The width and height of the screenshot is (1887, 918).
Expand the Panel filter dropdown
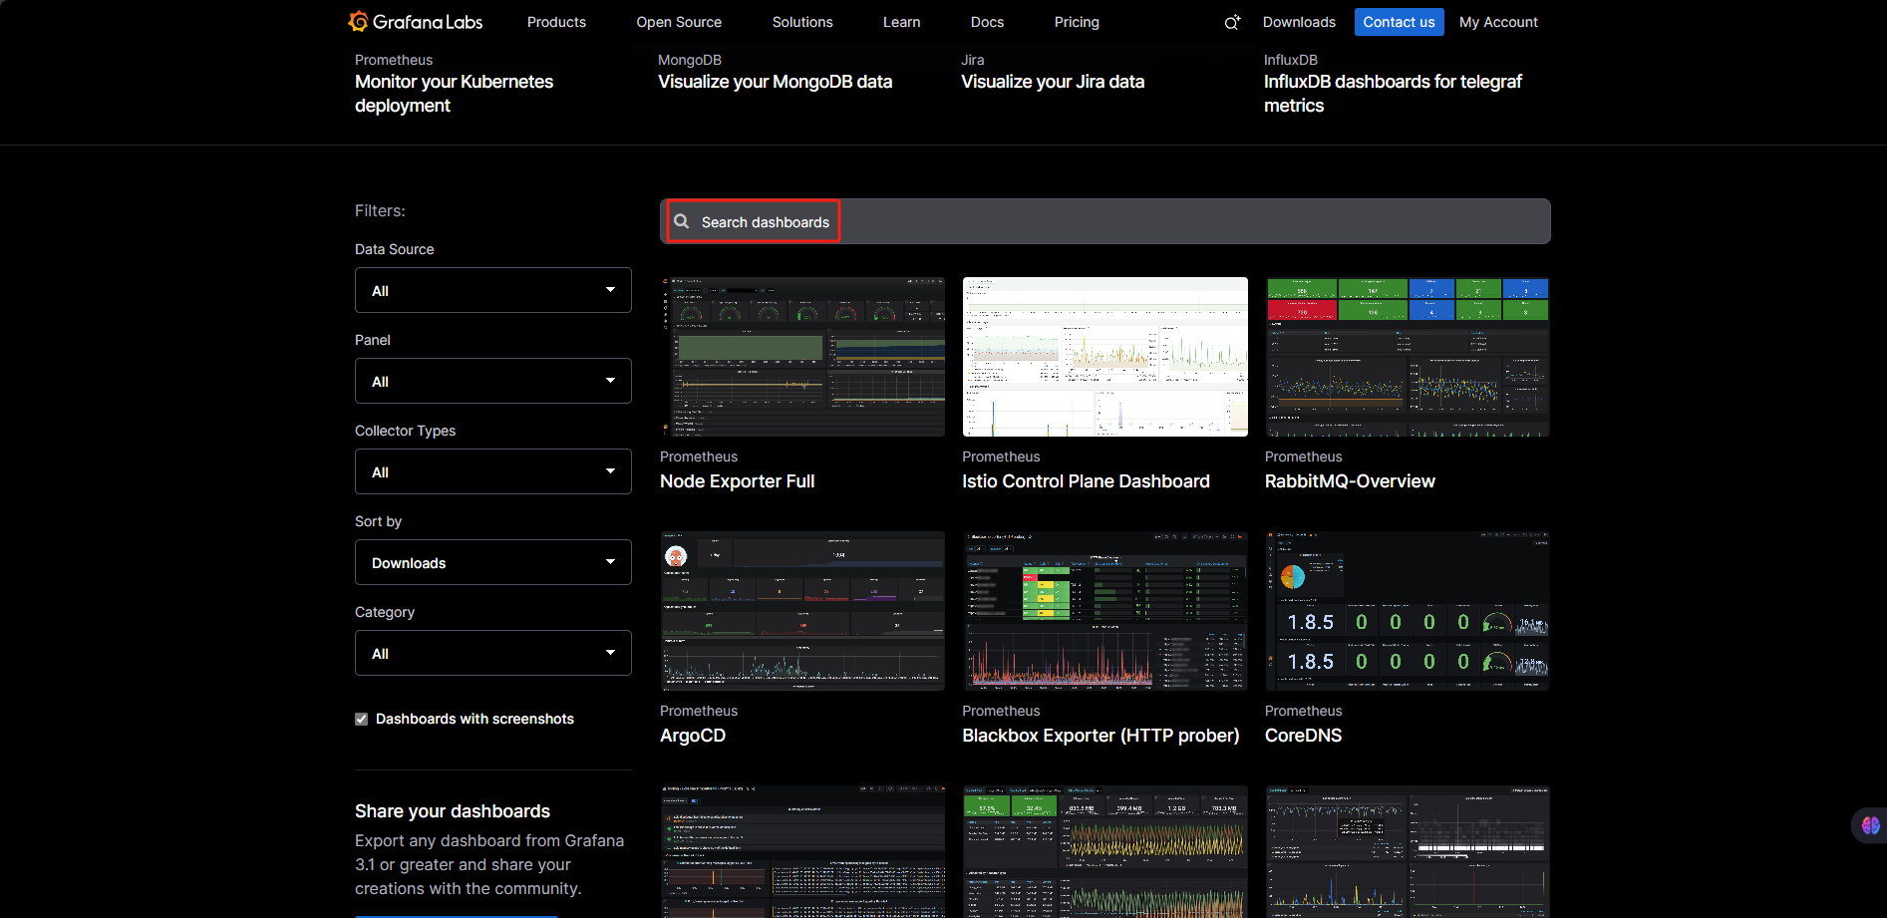coord(492,381)
